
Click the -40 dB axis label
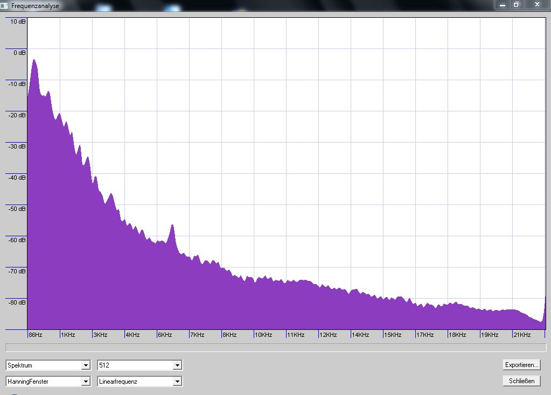(x=17, y=178)
